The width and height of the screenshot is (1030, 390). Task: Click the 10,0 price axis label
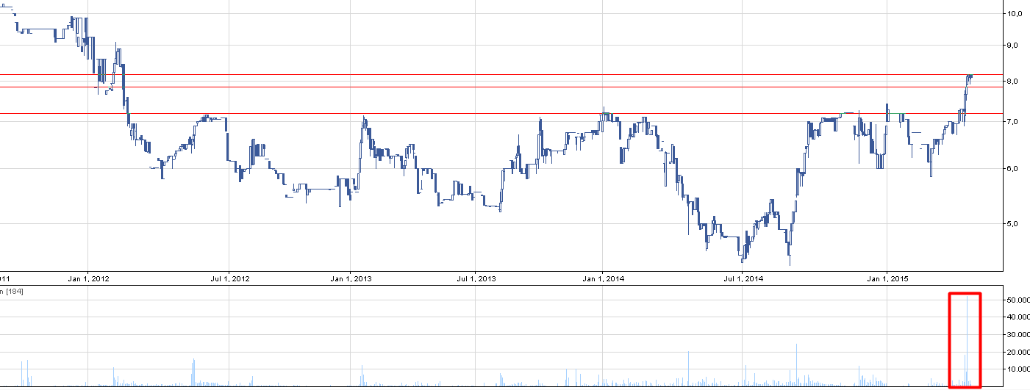[x=1017, y=13]
